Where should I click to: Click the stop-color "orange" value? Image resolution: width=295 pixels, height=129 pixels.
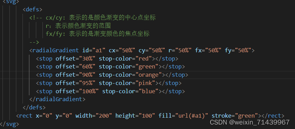150,75
